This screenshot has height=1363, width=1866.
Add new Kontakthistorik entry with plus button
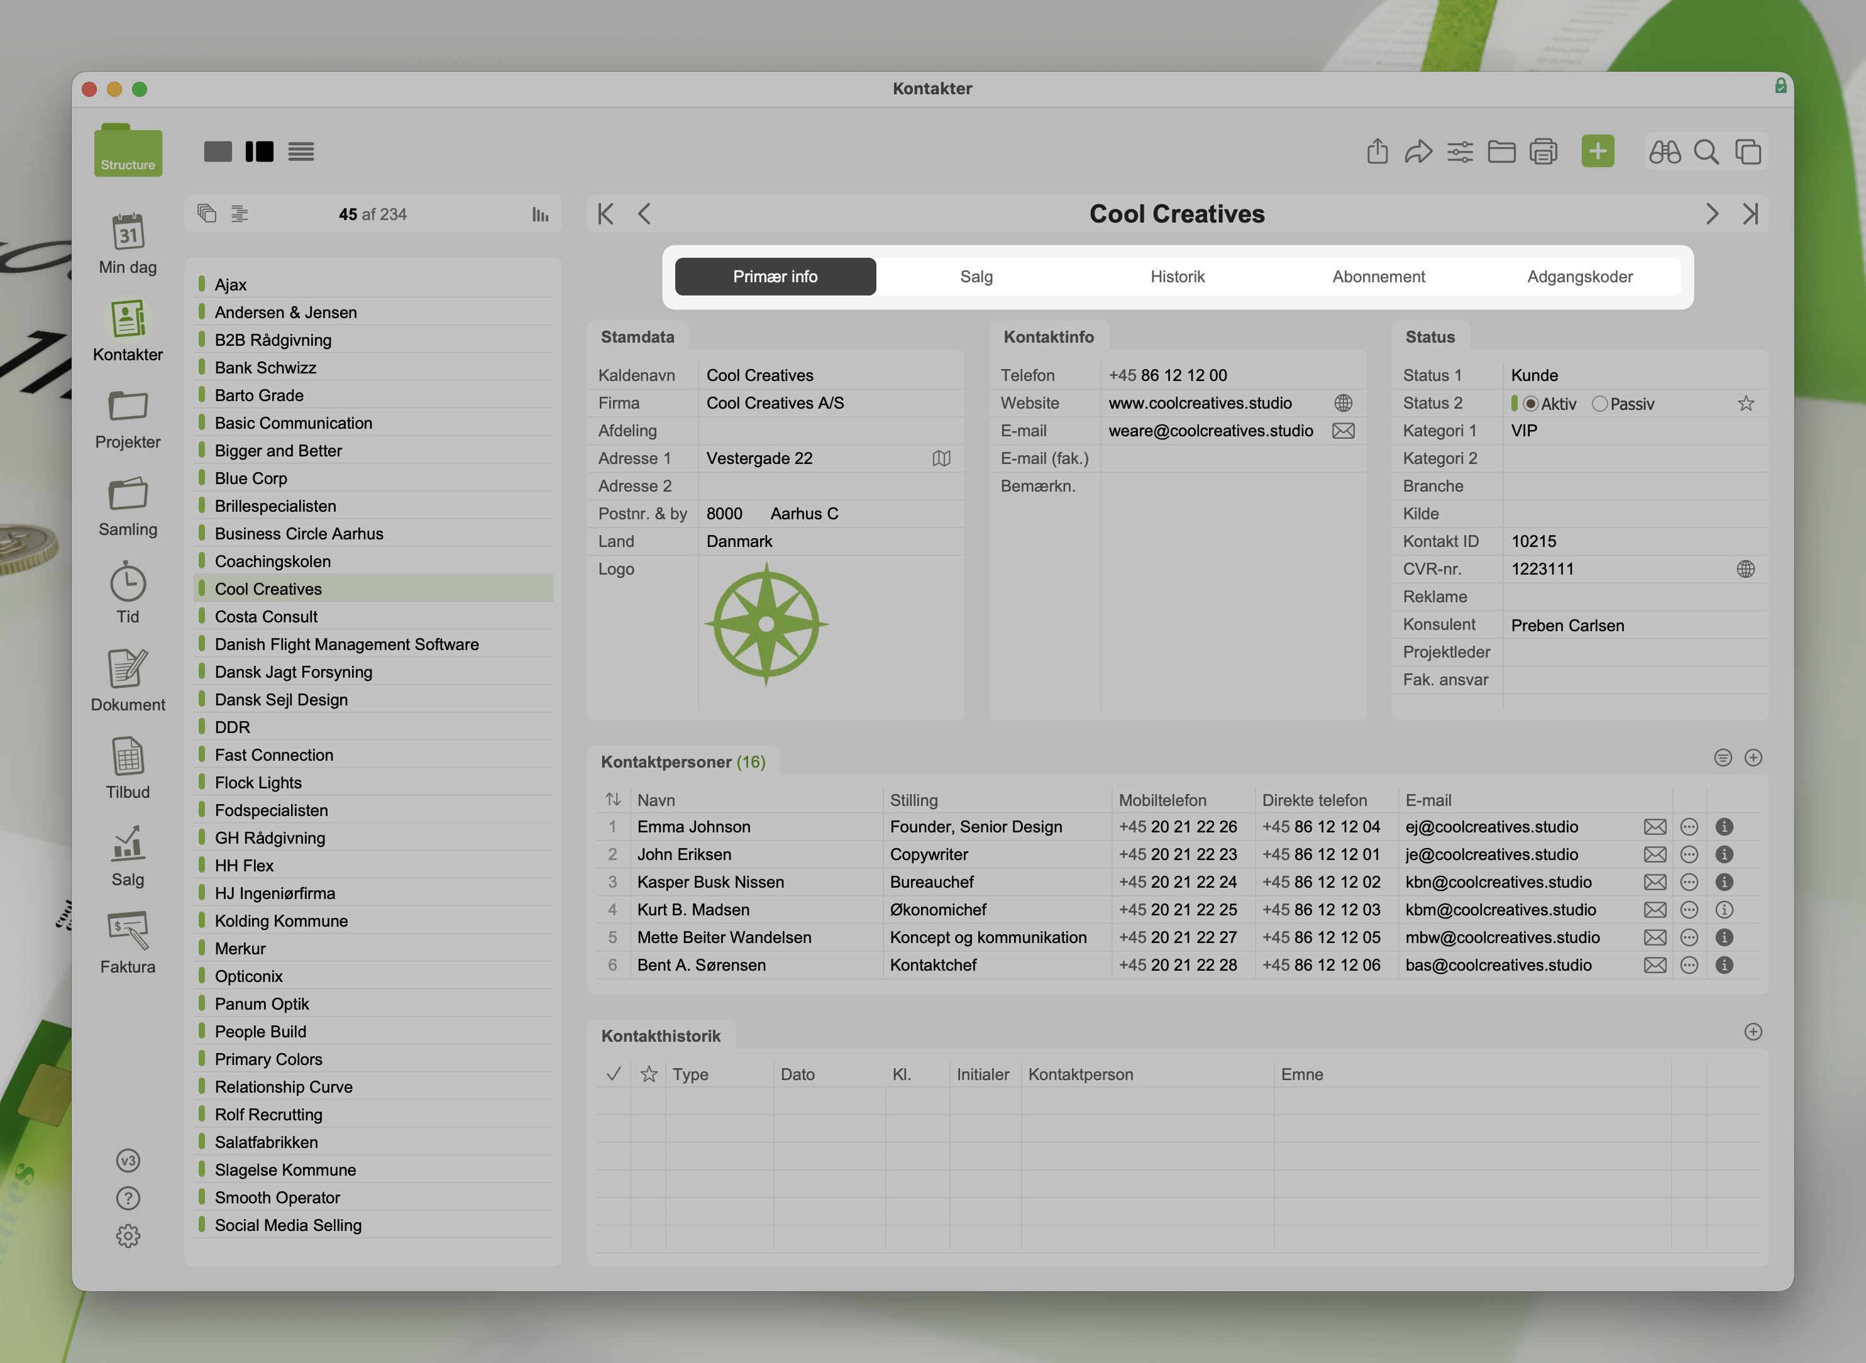(1753, 1031)
